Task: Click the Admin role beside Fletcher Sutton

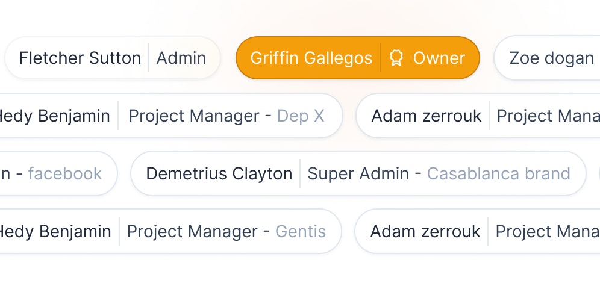Action: click(x=181, y=58)
